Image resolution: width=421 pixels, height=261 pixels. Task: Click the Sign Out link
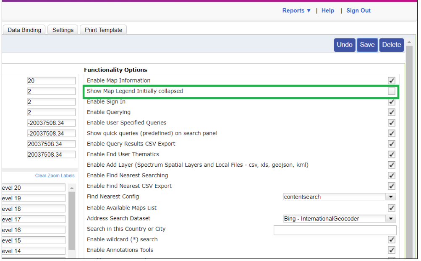[x=358, y=10]
